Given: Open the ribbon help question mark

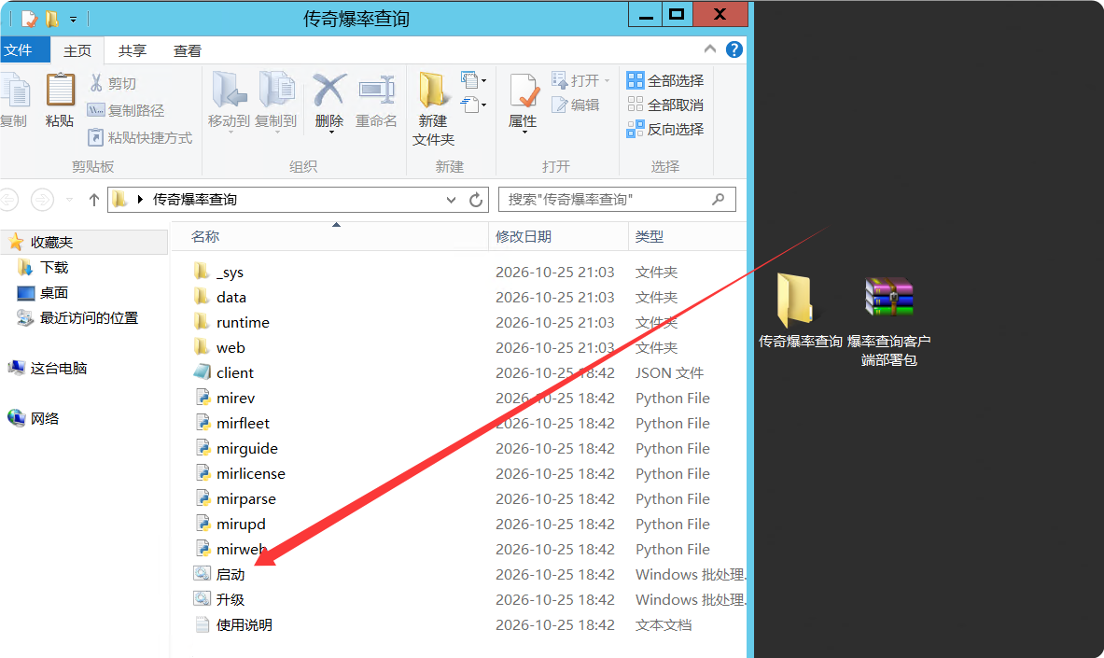Looking at the screenshot, I should [734, 50].
